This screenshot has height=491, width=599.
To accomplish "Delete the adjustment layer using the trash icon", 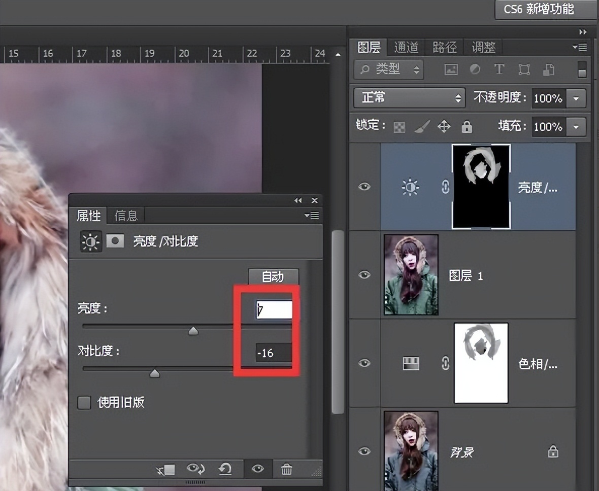I will pos(283,469).
